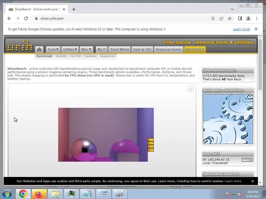Image resolution: width=266 pixels, height=199 pixels.
Task: Open Firefox from the taskbar
Action: 39,194
